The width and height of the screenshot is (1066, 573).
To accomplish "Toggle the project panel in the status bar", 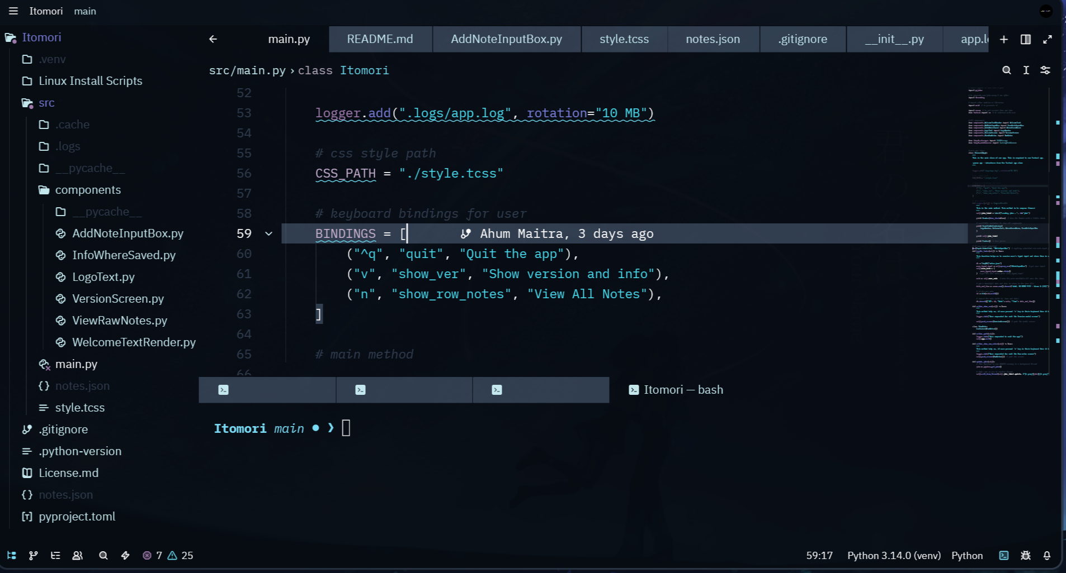I will 12,555.
